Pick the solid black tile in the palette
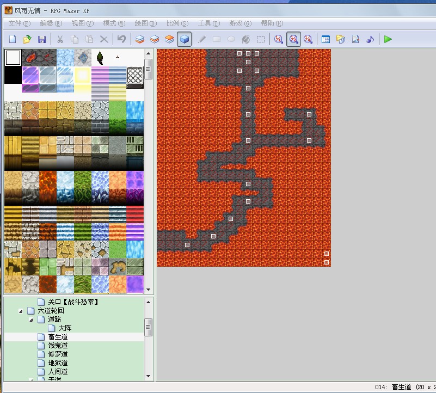This screenshot has height=393, width=436. coord(13,75)
